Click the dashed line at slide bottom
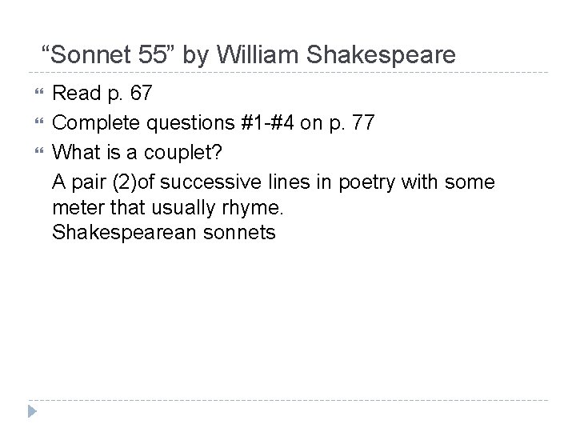576x432 pixels. (x=288, y=399)
